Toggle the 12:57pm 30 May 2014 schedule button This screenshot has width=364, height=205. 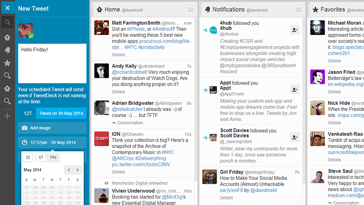pyautogui.click(x=52, y=143)
